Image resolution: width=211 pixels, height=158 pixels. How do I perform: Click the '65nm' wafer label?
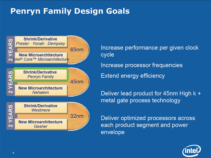point(77,50)
